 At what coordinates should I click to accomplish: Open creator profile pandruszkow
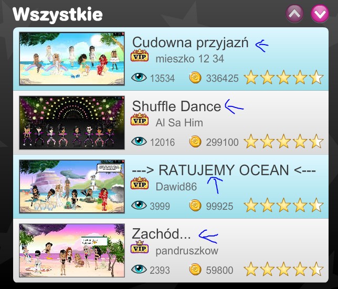click(187, 251)
